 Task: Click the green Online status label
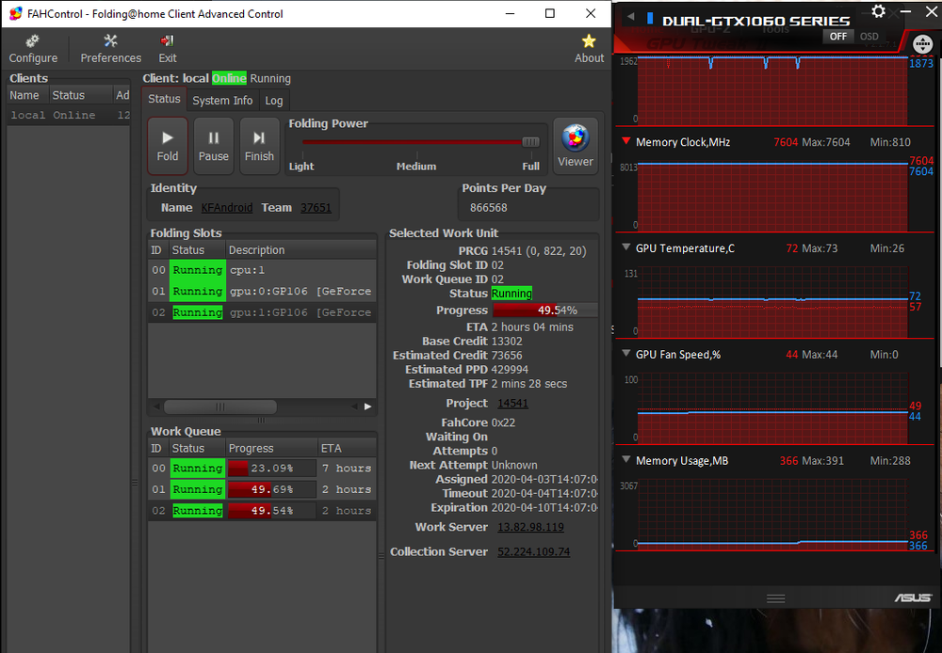click(x=229, y=78)
